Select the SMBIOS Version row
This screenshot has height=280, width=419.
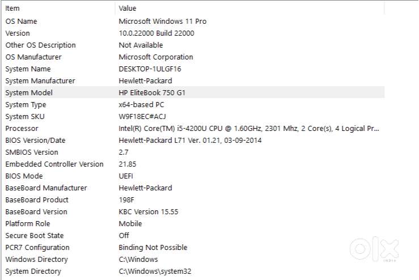(x=32, y=152)
